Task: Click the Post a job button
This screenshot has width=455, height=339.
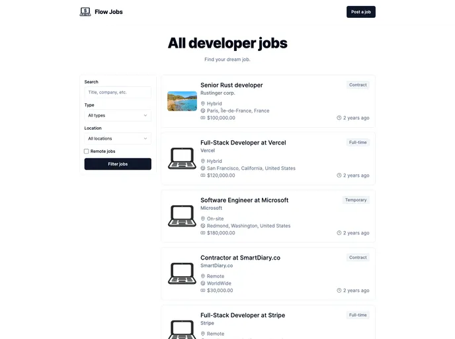Action: pyautogui.click(x=360, y=12)
